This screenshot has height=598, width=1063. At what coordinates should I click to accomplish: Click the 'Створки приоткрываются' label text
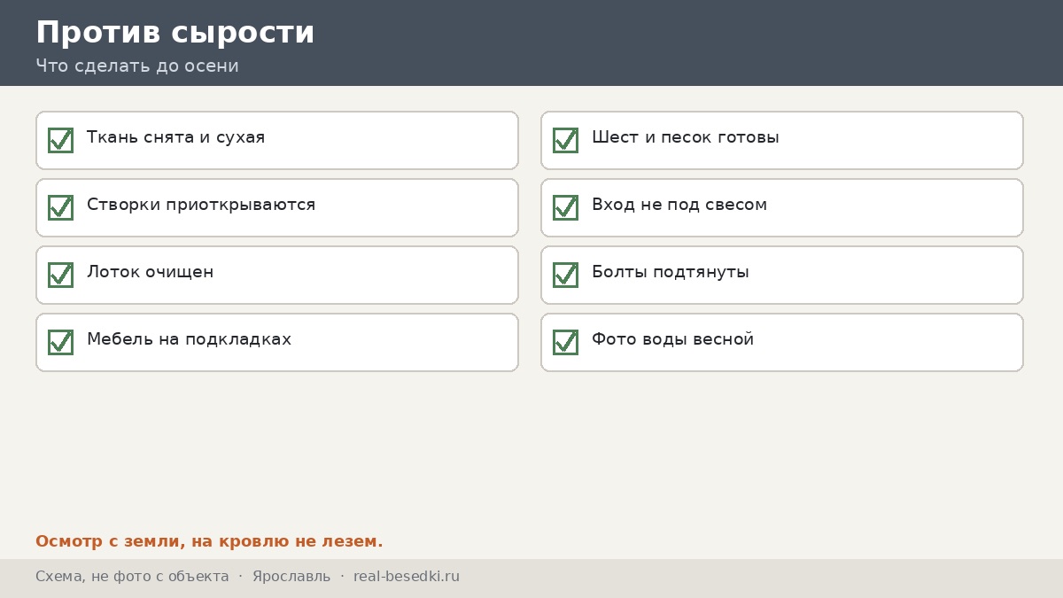point(201,205)
